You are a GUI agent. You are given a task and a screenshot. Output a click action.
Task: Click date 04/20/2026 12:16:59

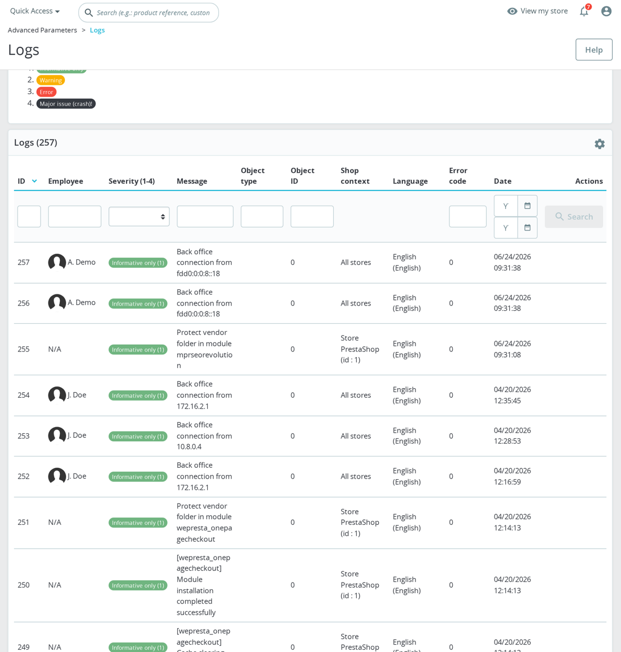tap(513, 476)
